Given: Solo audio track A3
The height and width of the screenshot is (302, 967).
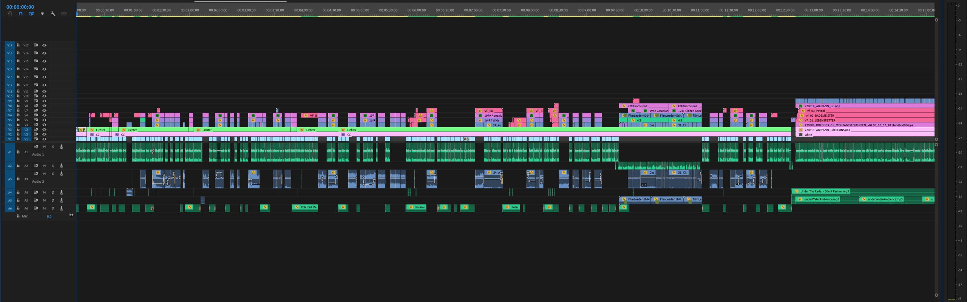Looking at the screenshot, I should click(53, 174).
